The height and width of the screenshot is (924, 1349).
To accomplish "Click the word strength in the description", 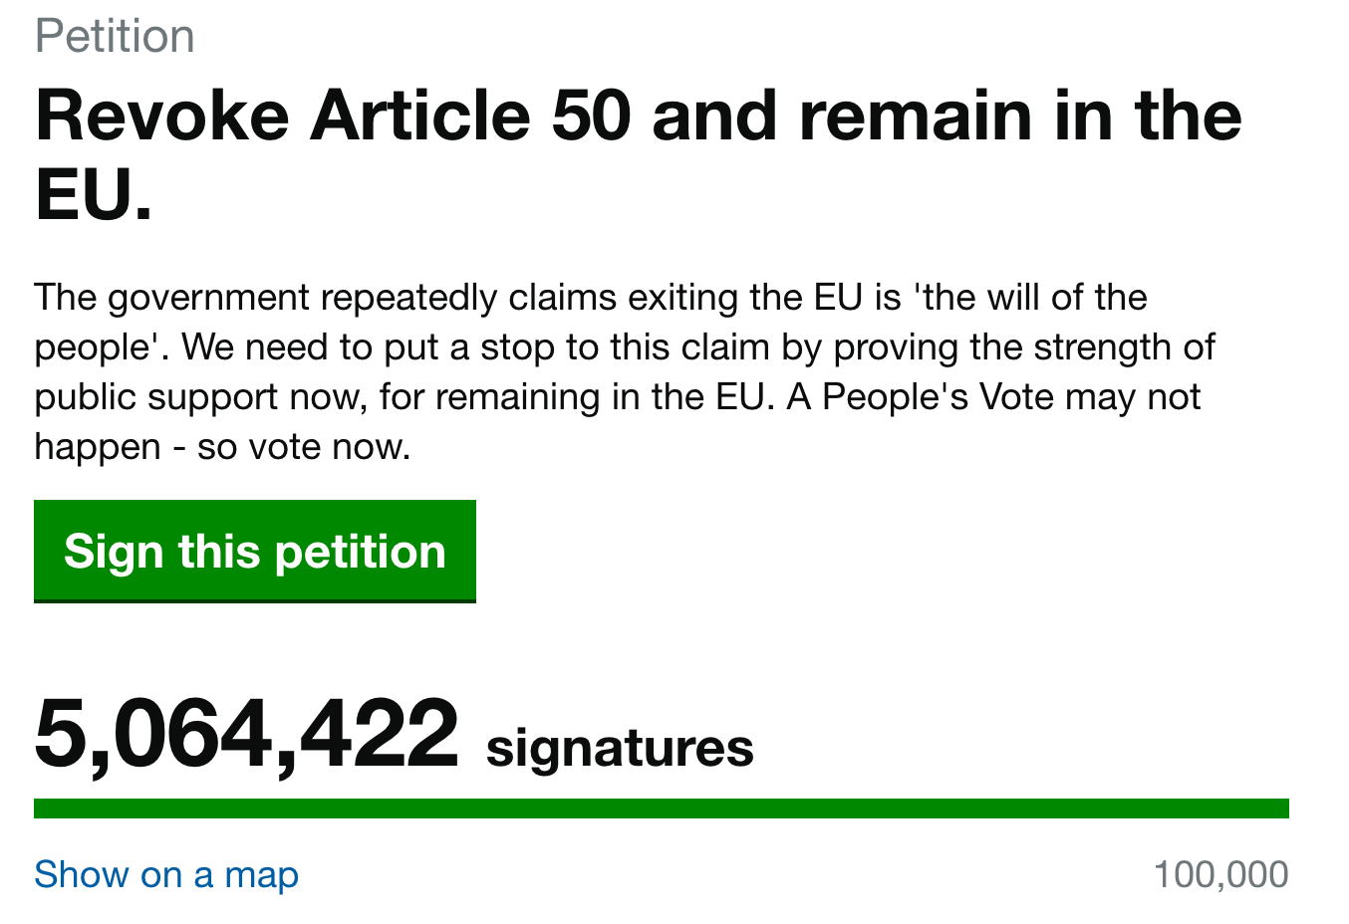I will (1104, 347).
